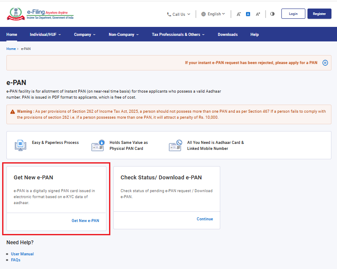Image resolution: width=337 pixels, height=269 pixels.
Task: Click 'e-PAN is a digitally signed PAN card' description
Action: pyautogui.click(x=54, y=197)
